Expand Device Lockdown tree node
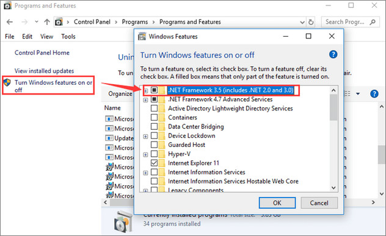This screenshot has height=236, width=386. coord(146,137)
